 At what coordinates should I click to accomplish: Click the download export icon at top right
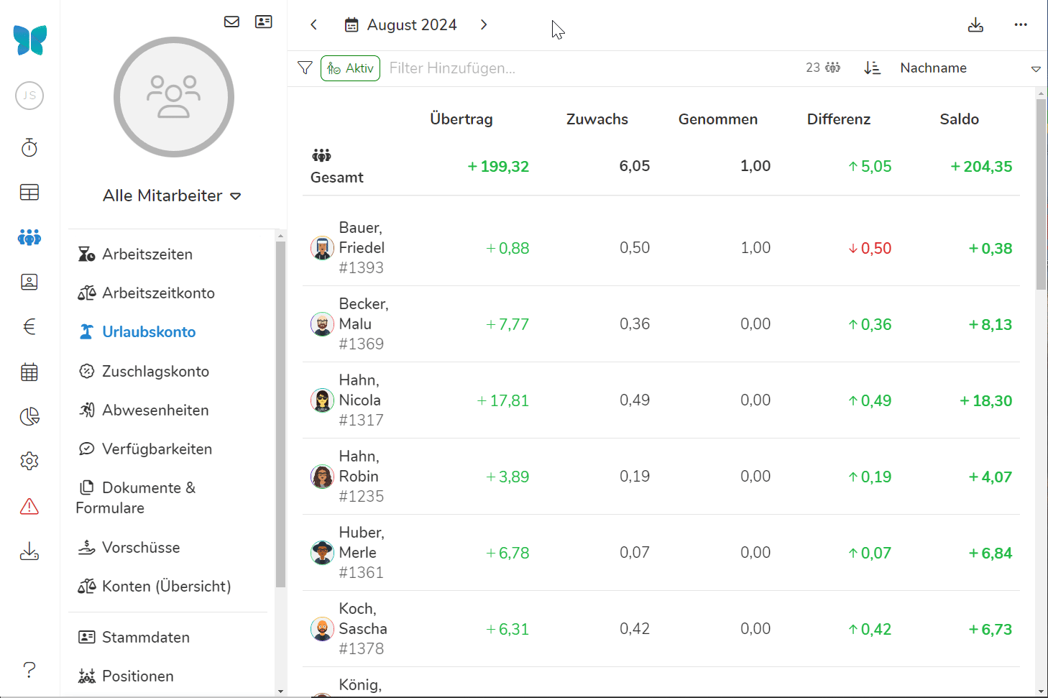click(x=975, y=25)
